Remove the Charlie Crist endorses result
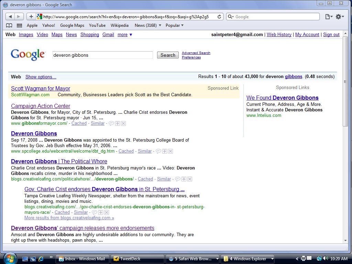The width and height of the screenshot is (352, 264). tap(107, 212)
